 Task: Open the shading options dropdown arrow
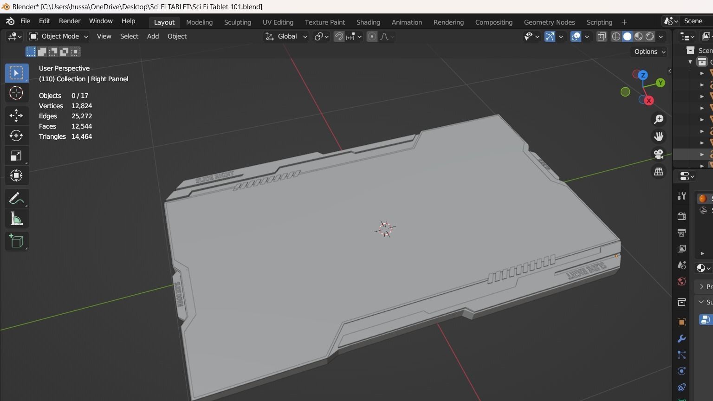pos(661,37)
